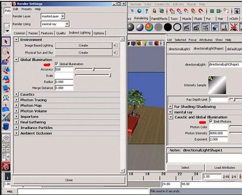Click the rainbow ramp shader sphere icon
Image resolution: width=242 pixels, height=195 pixels.
point(149,27)
